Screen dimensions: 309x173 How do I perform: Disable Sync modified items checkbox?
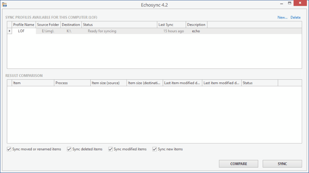110,149
